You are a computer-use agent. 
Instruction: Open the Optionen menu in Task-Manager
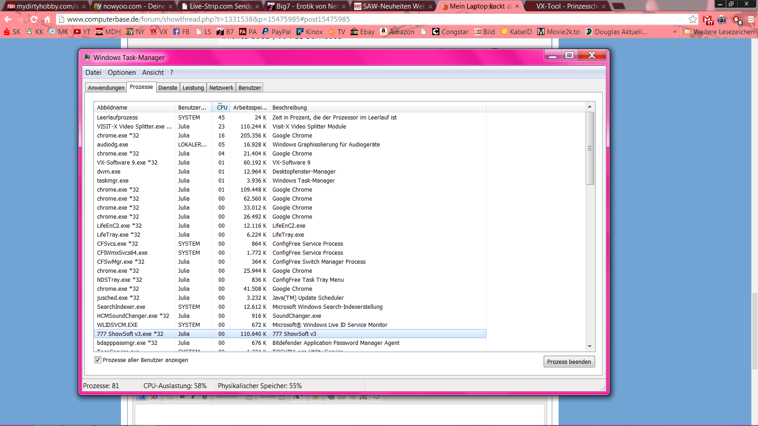tap(122, 73)
